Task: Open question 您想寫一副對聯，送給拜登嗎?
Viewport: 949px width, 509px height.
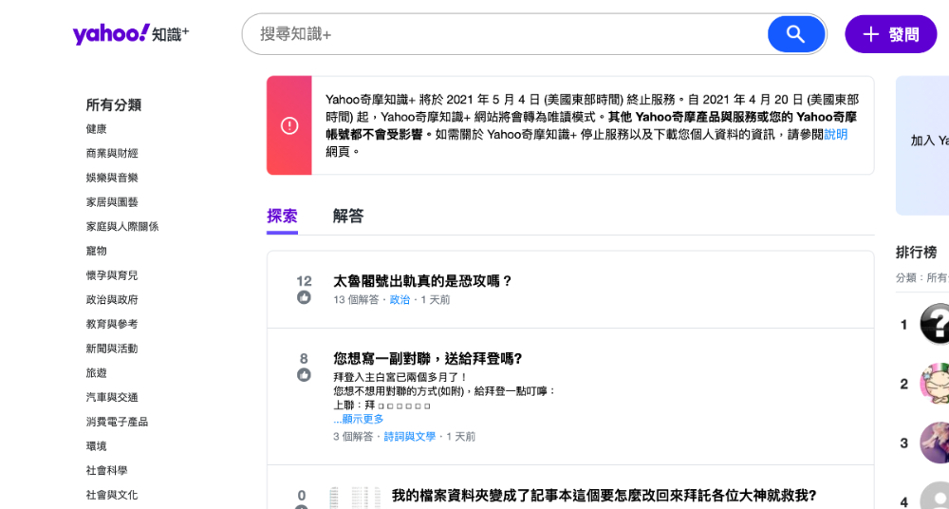Action: 428,359
